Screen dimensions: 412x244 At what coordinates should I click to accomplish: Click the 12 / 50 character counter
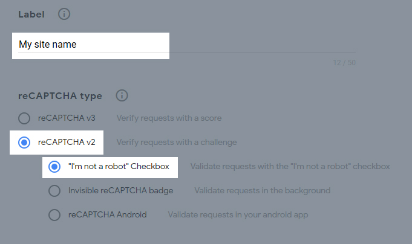(x=344, y=63)
